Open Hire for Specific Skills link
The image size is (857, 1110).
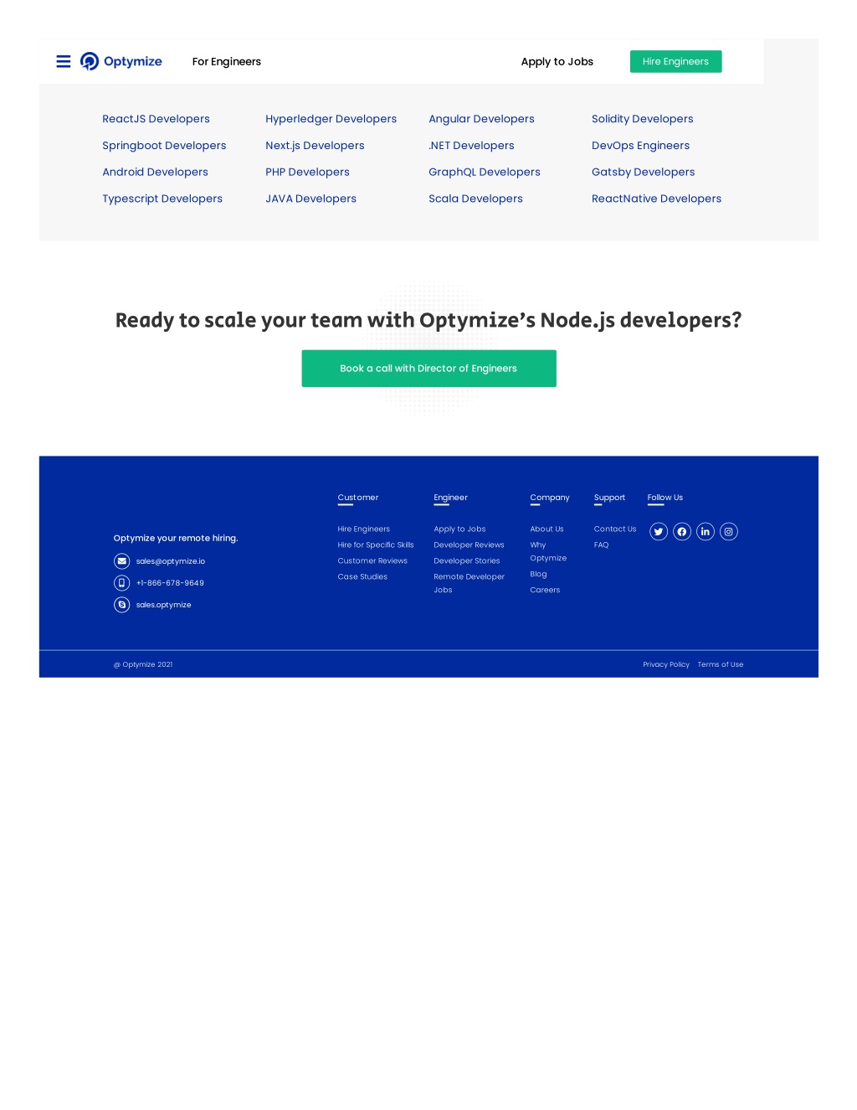376,545
